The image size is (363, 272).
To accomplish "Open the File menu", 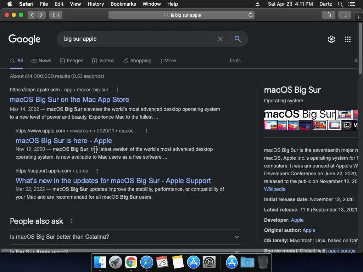I will (44, 4).
